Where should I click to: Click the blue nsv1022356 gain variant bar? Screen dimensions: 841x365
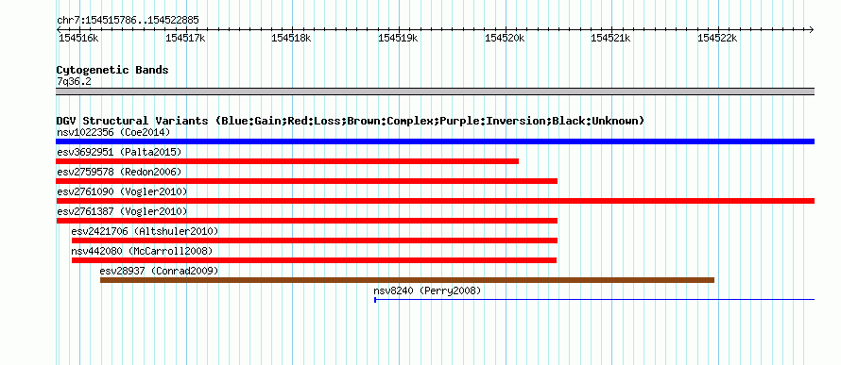point(435,141)
